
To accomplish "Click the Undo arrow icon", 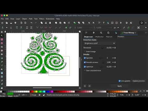I will tap(31, 23).
